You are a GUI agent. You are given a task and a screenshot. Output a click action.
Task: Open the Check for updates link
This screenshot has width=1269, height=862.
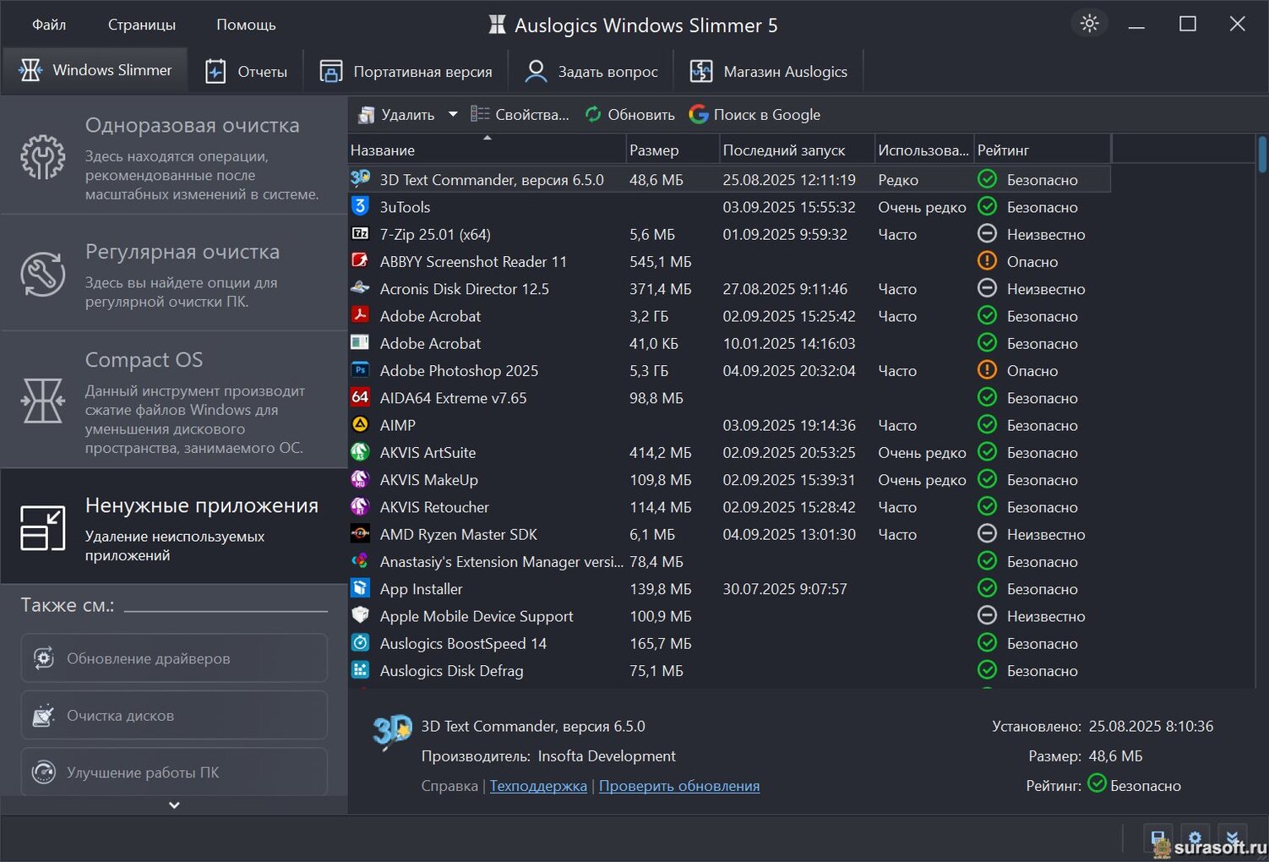tap(678, 786)
